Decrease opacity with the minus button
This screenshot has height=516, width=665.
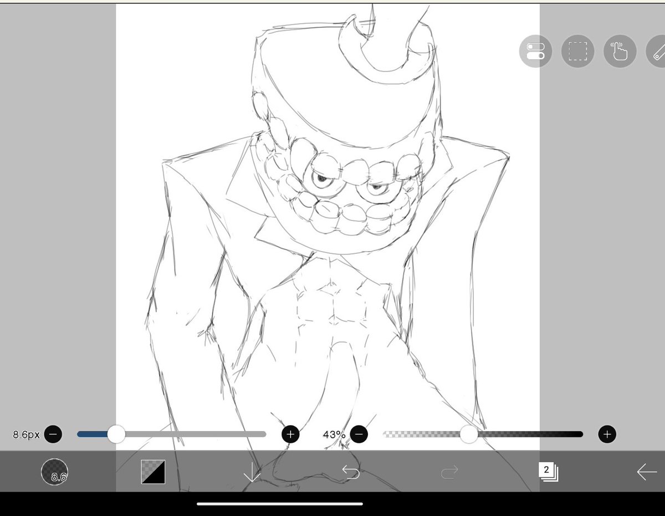pos(359,435)
